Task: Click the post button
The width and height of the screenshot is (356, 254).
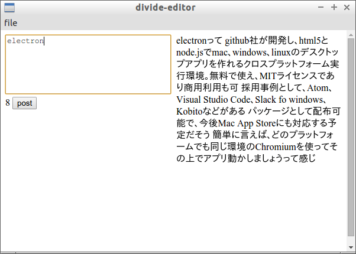Action: (24, 103)
